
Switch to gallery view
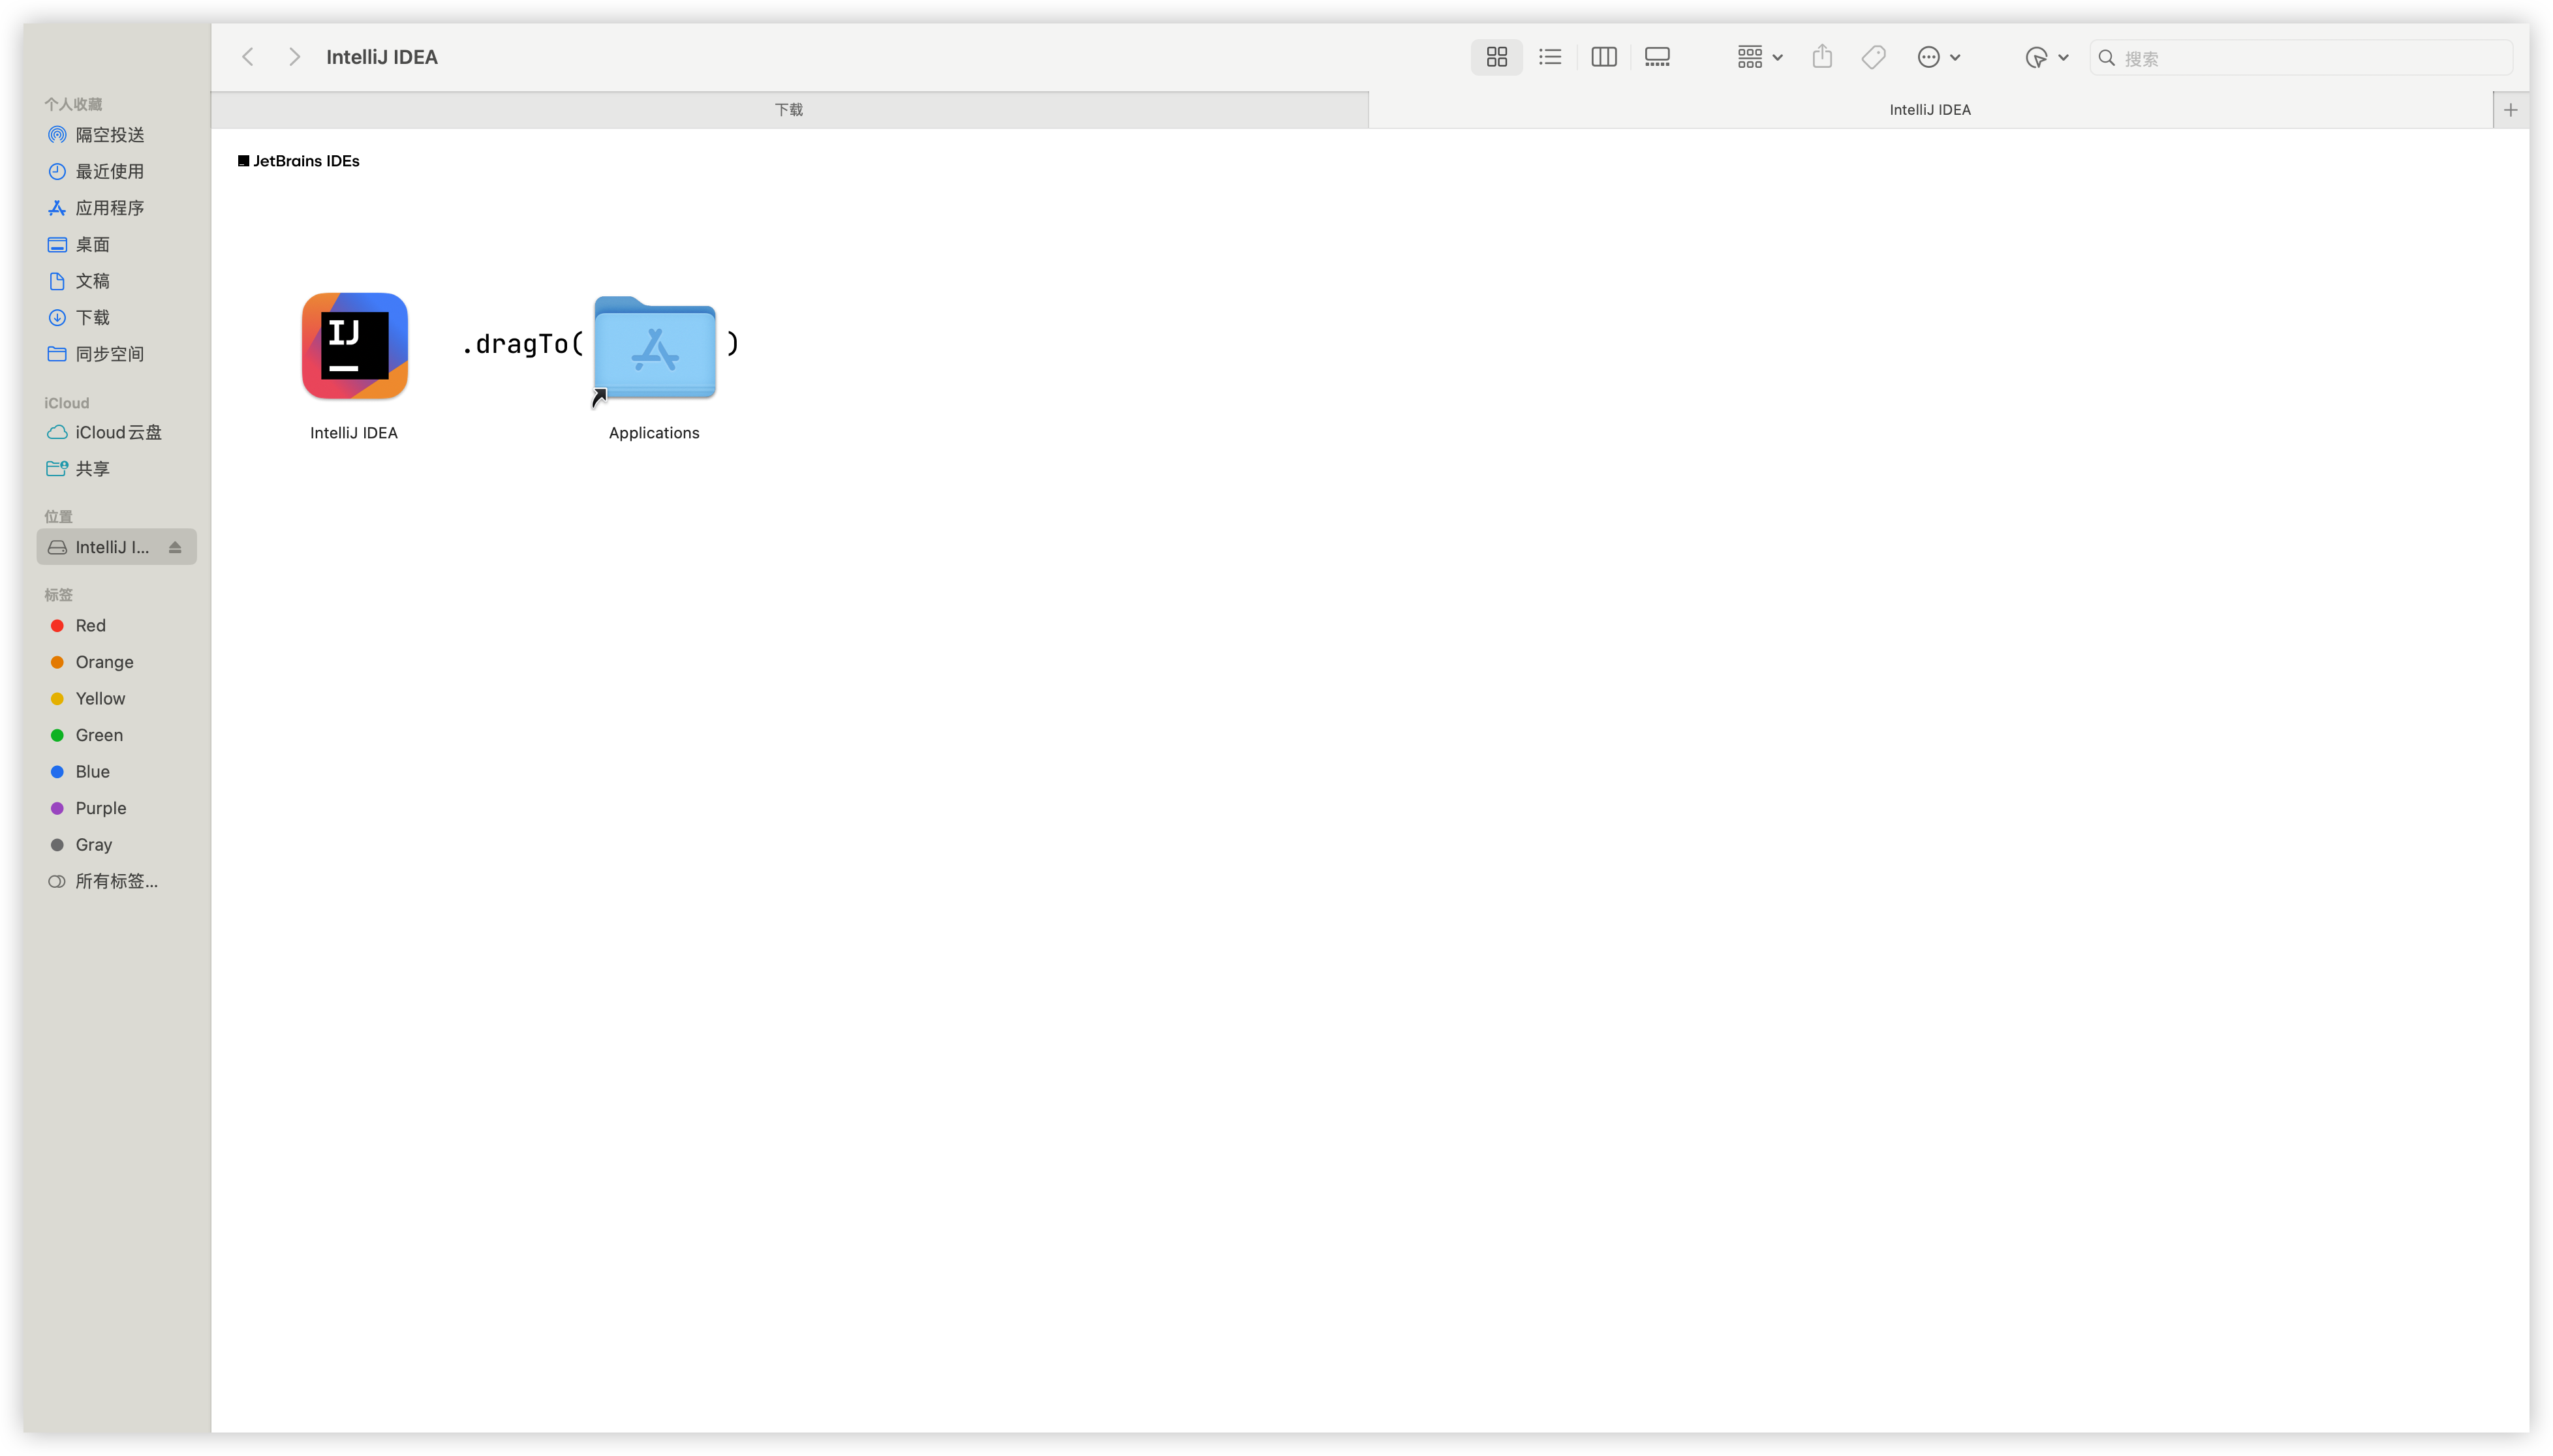pyautogui.click(x=1657, y=57)
